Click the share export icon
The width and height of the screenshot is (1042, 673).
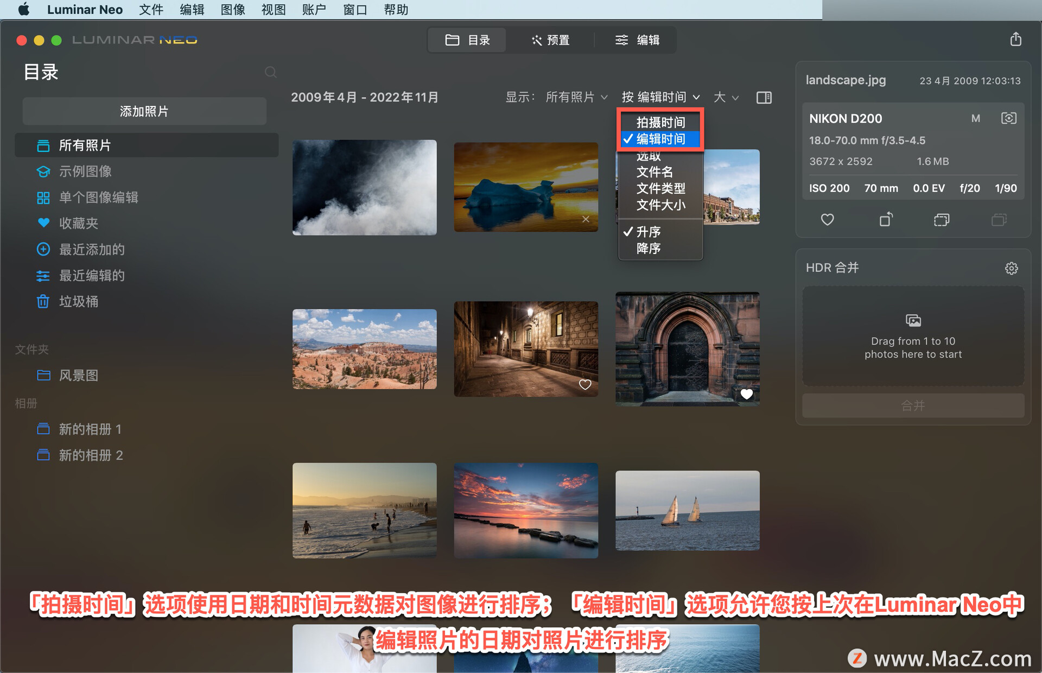click(1015, 39)
